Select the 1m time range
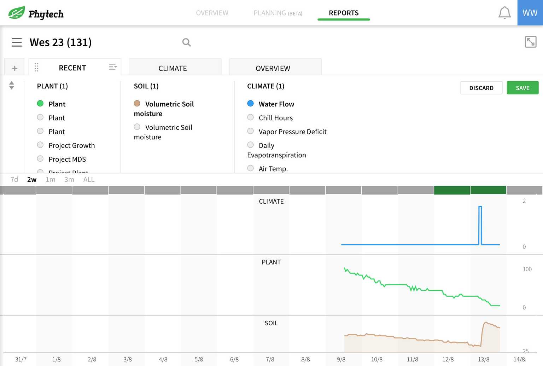Image resolution: width=543 pixels, height=366 pixels. (x=51, y=180)
